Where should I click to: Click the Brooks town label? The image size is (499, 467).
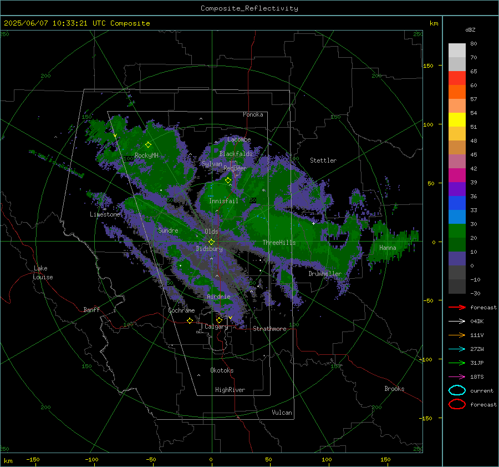tap(394, 389)
